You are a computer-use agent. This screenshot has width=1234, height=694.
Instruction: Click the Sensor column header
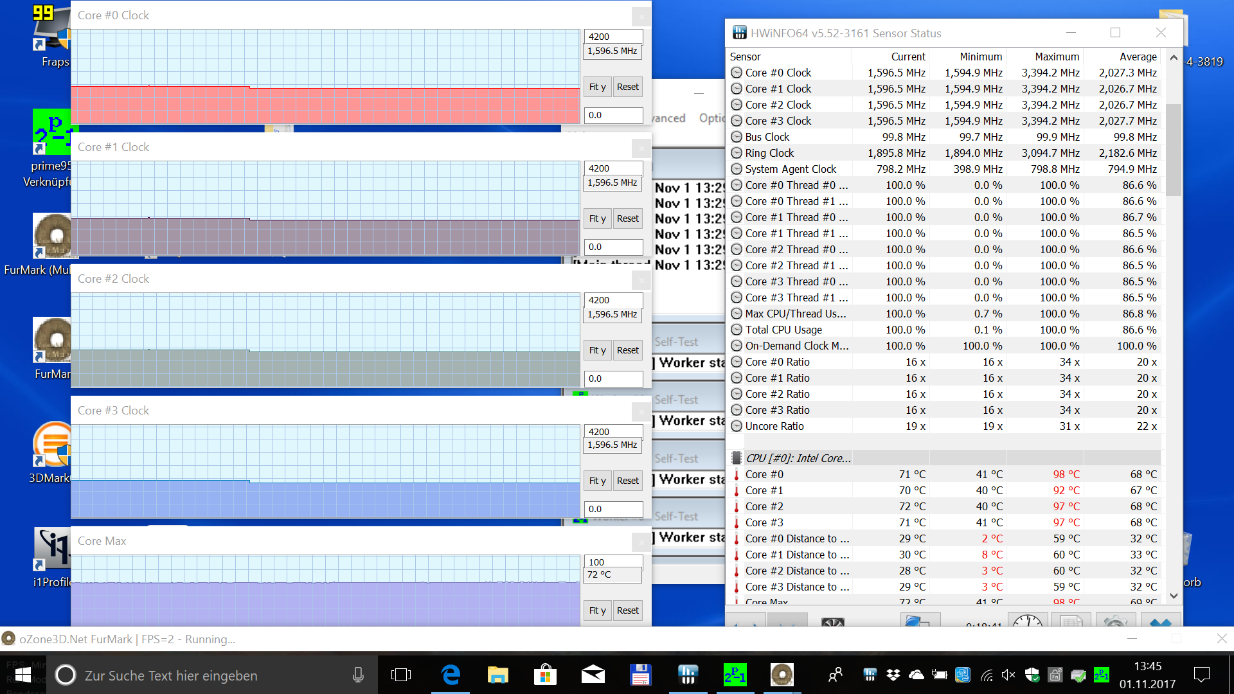tap(746, 57)
